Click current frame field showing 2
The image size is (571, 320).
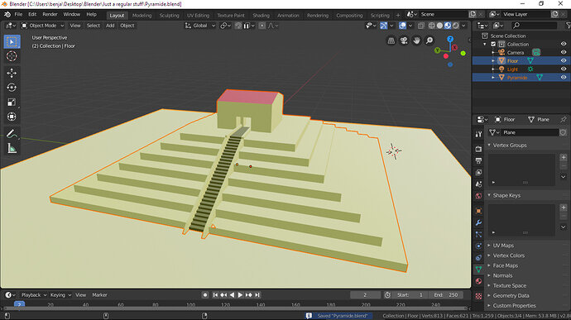coord(365,295)
